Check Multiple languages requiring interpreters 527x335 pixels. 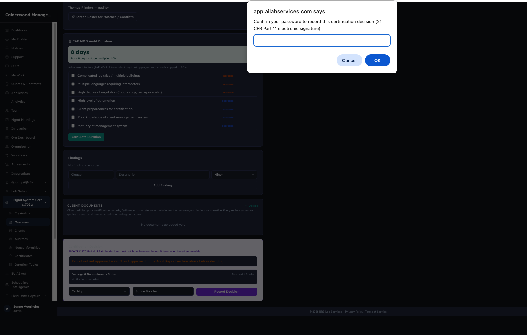click(73, 84)
